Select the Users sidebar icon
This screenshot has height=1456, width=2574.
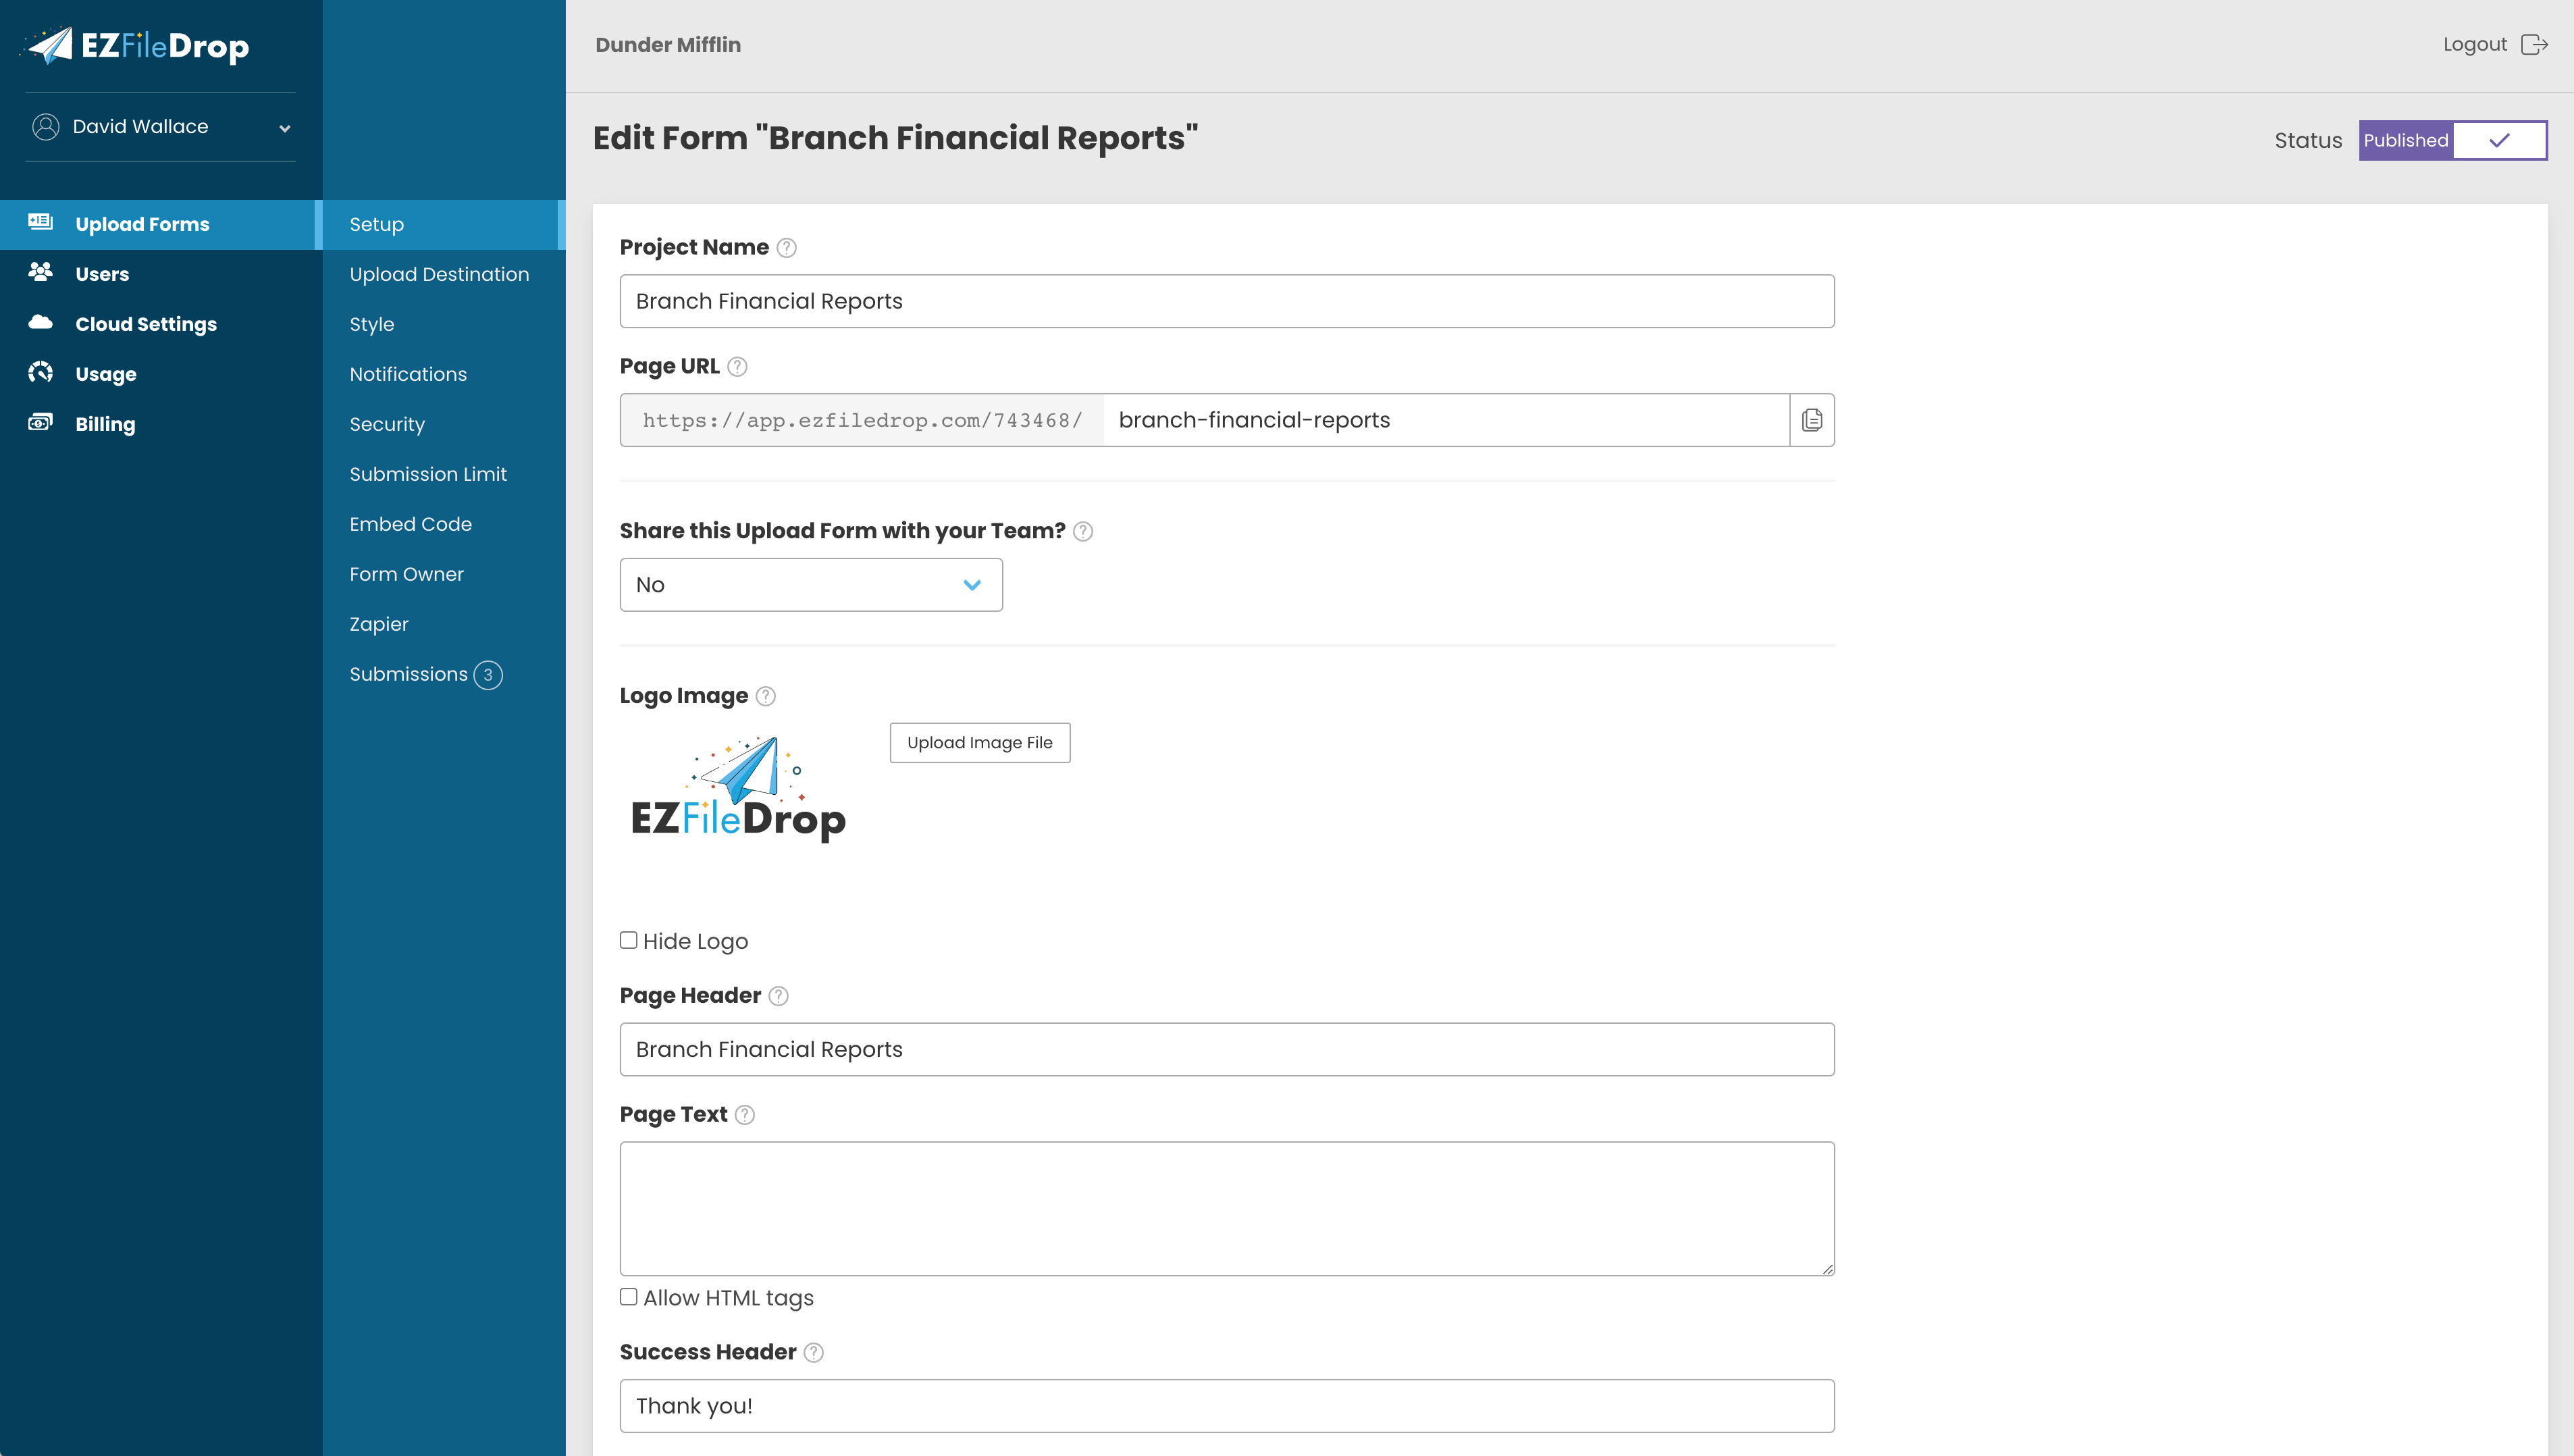click(x=39, y=272)
